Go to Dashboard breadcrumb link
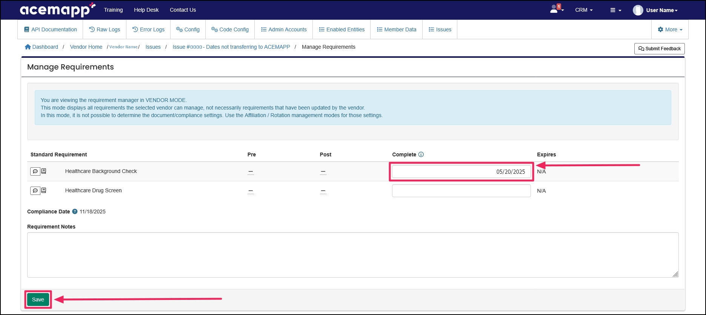706x315 pixels. 42,47
